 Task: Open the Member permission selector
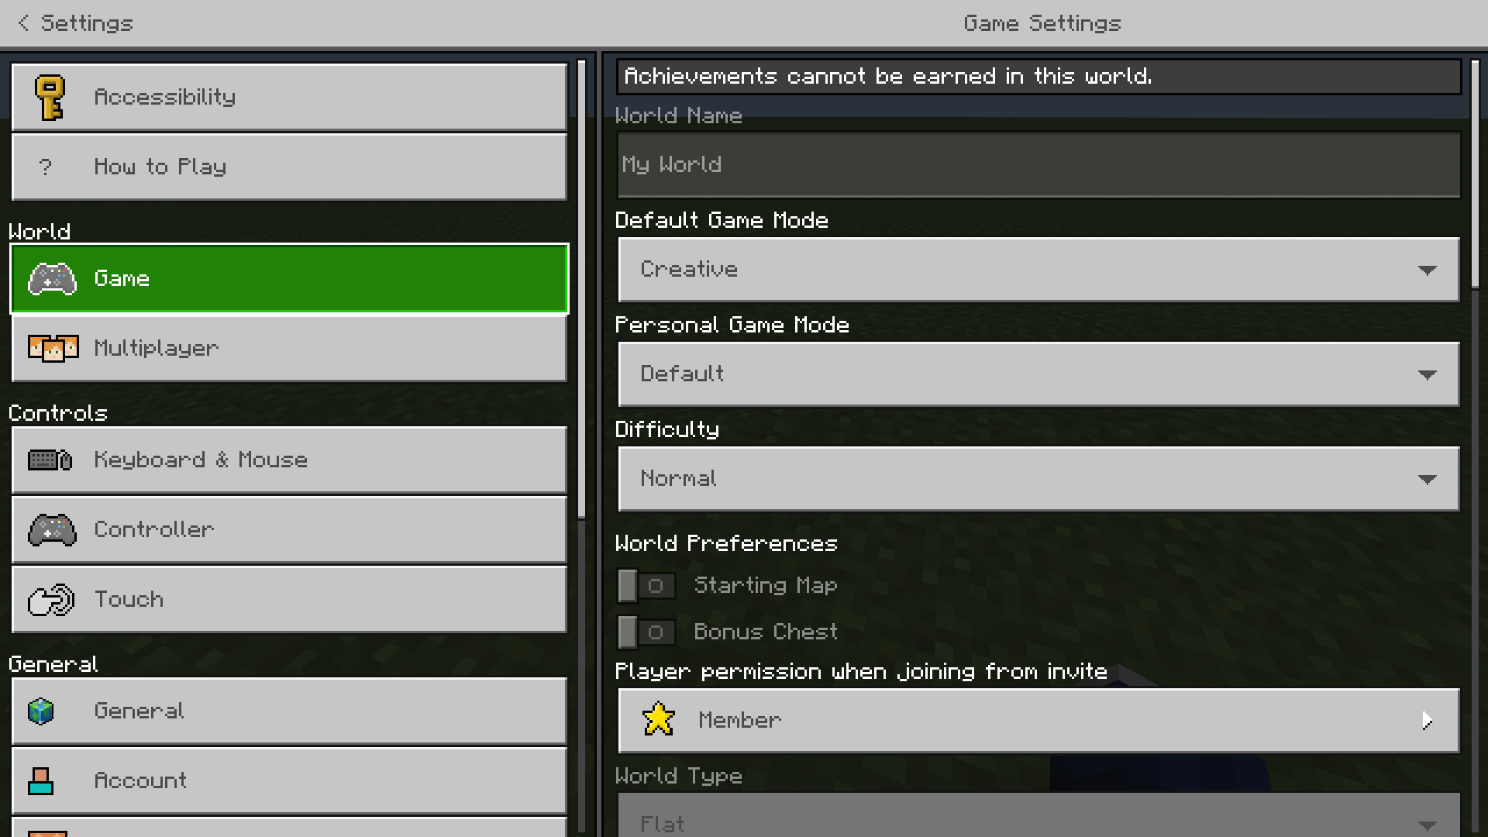pyautogui.click(x=1038, y=721)
